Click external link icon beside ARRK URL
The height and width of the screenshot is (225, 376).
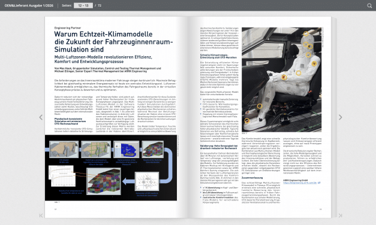pyautogui.click(x=319, y=183)
